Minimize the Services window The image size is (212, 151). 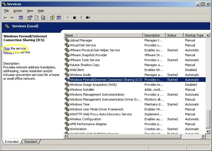click(x=198, y=4)
